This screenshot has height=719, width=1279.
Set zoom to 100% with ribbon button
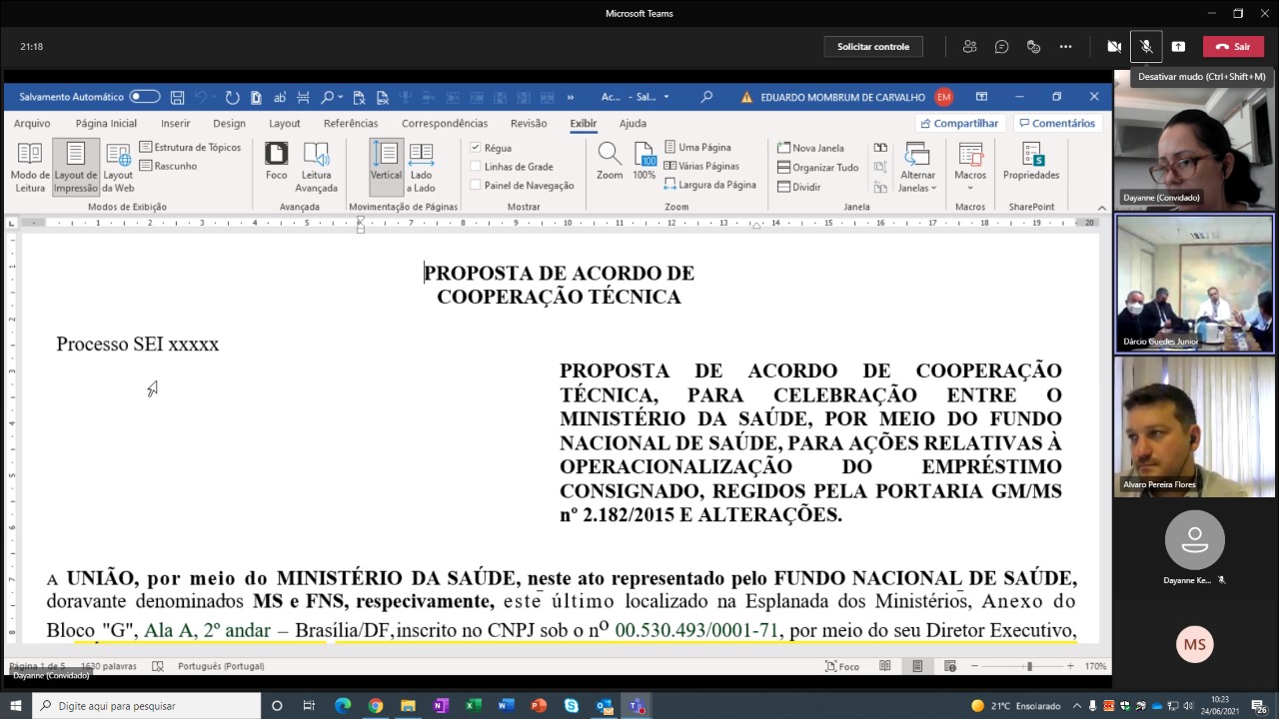(x=644, y=161)
